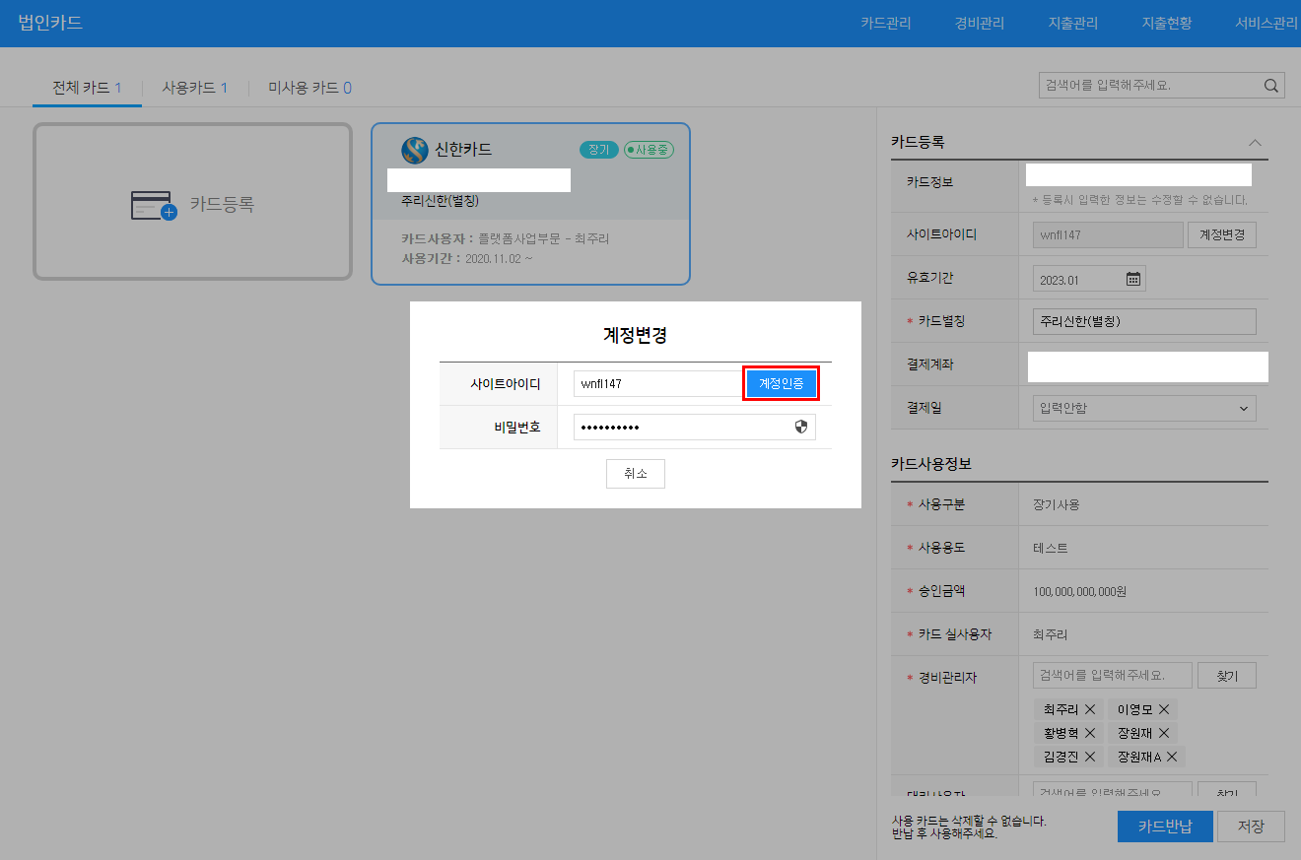1301x860 pixels.
Task: Collapse the 카드등록 panel section
Action: [x=1255, y=142]
